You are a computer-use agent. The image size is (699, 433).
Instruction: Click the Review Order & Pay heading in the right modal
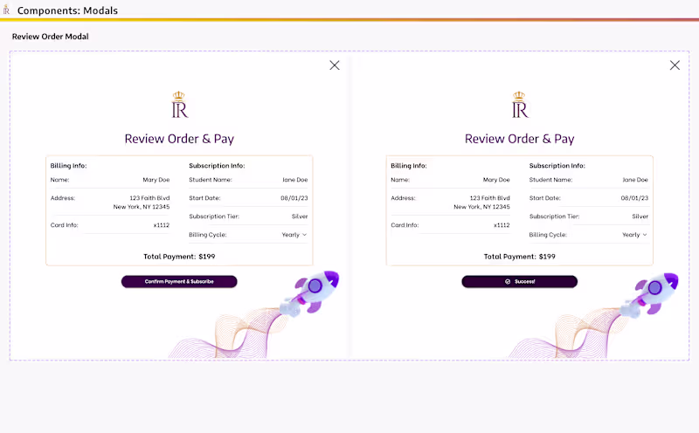pos(519,139)
